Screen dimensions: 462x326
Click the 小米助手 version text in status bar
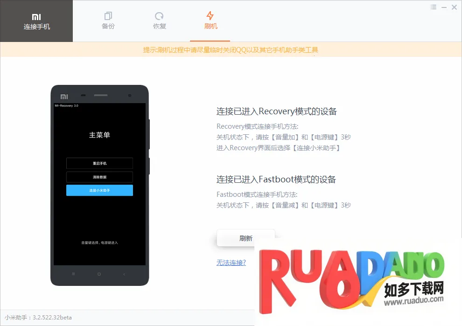(38, 318)
